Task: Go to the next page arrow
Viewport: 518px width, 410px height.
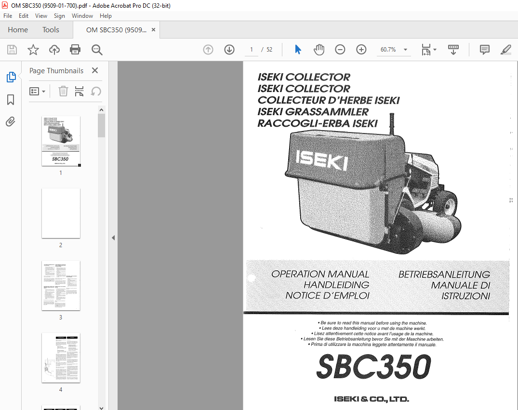Action: pyautogui.click(x=229, y=50)
